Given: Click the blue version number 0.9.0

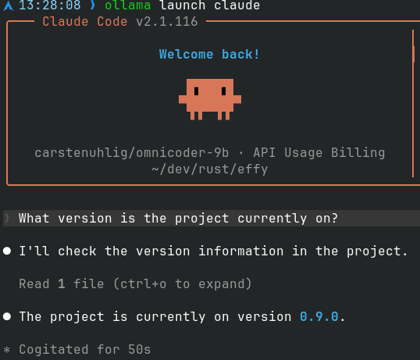Looking at the screenshot, I should coord(319,316).
